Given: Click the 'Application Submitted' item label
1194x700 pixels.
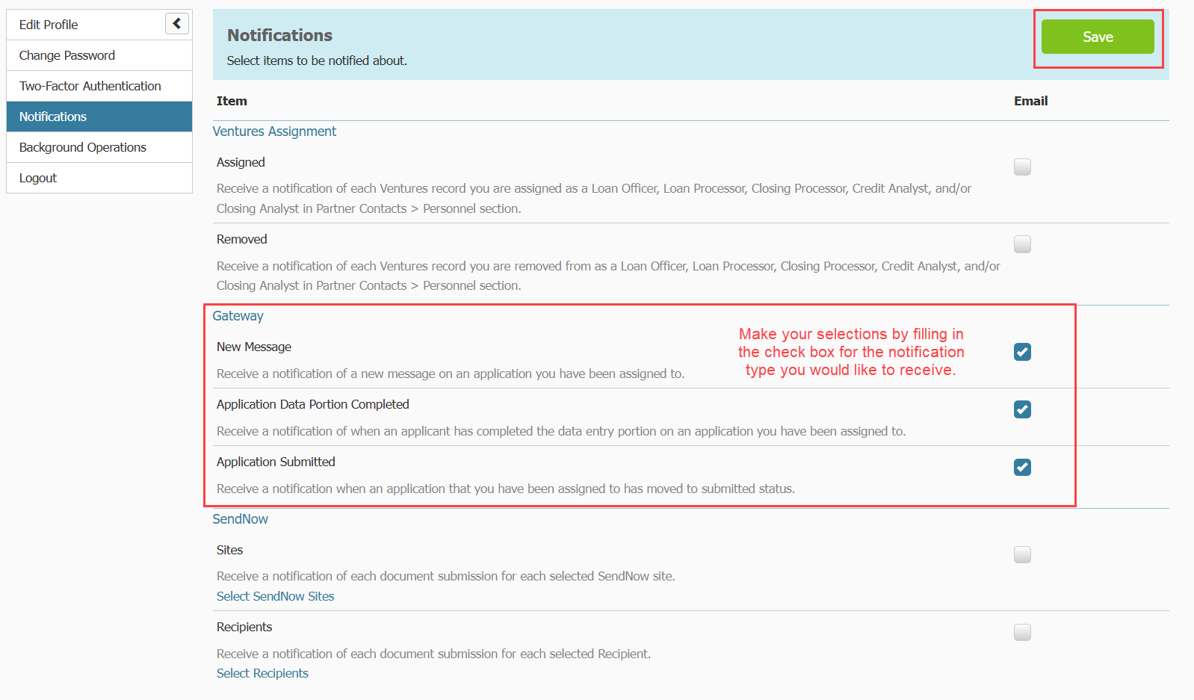Looking at the screenshot, I should [x=276, y=462].
